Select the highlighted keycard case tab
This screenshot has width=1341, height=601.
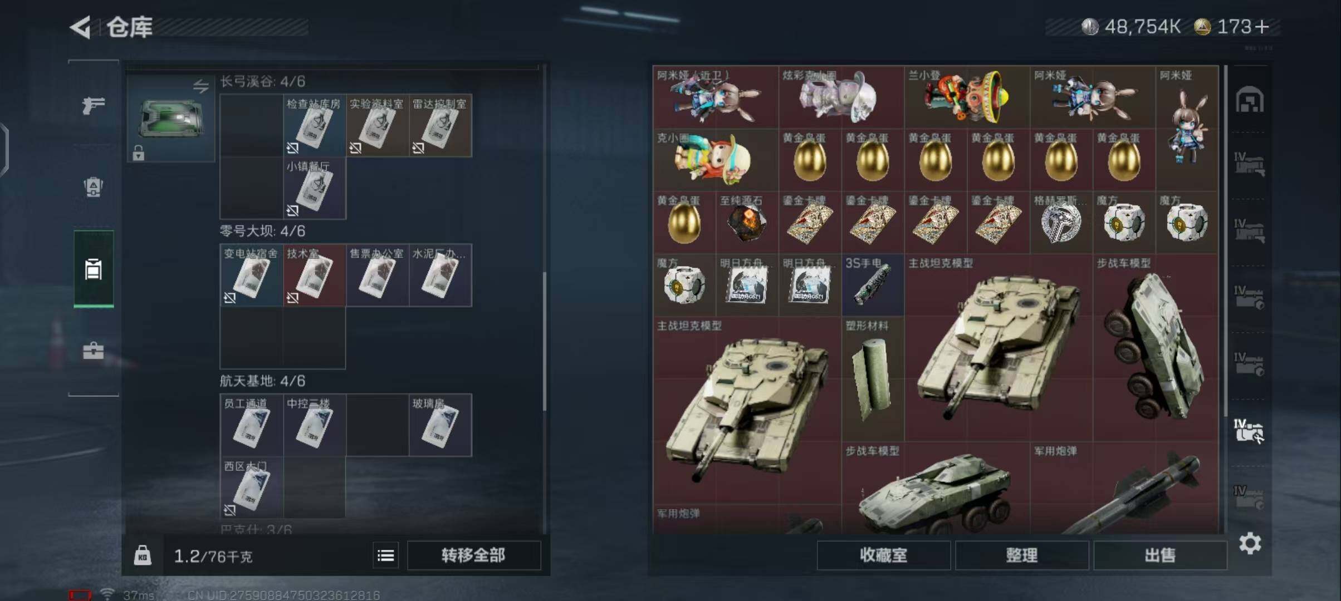94,269
